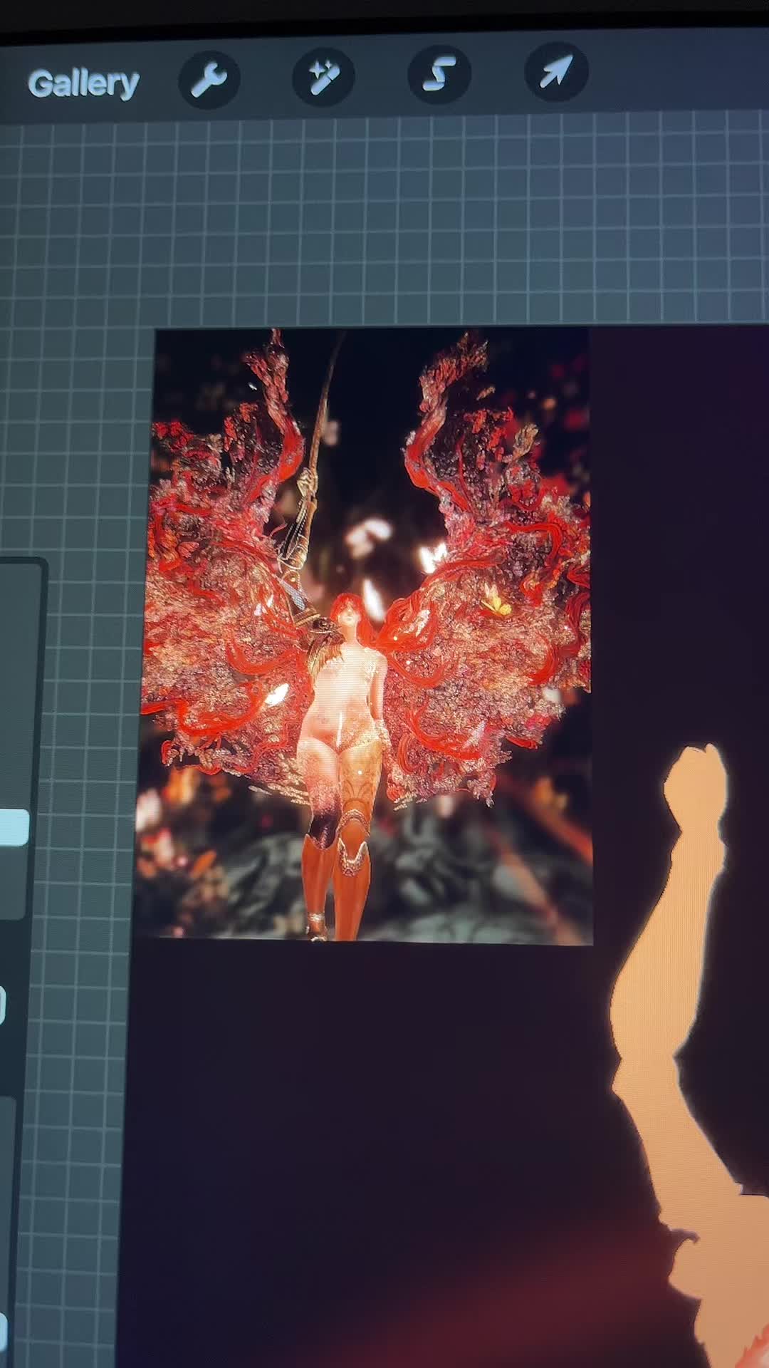Adjust the sidebar brush size slider handle
Screen dimensions: 769x1368
[14, 827]
